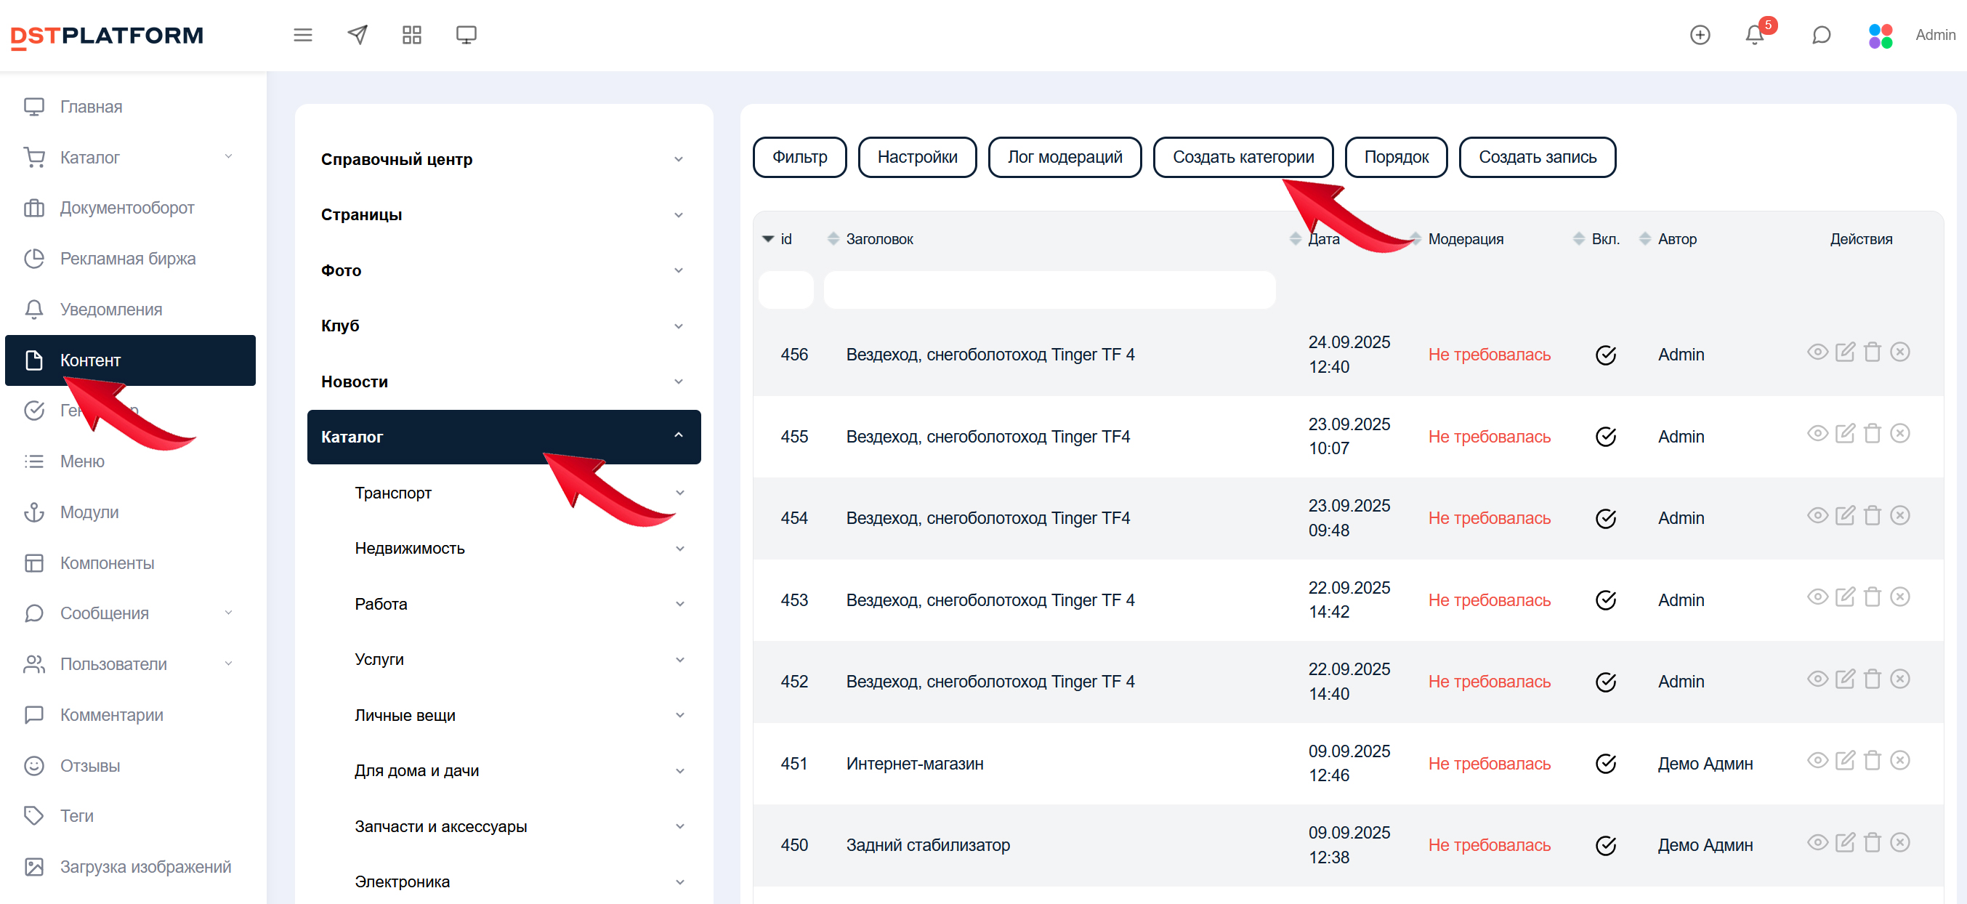Click the multicolor dots avatar icon
This screenshot has width=1967, height=904.
(x=1880, y=35)
